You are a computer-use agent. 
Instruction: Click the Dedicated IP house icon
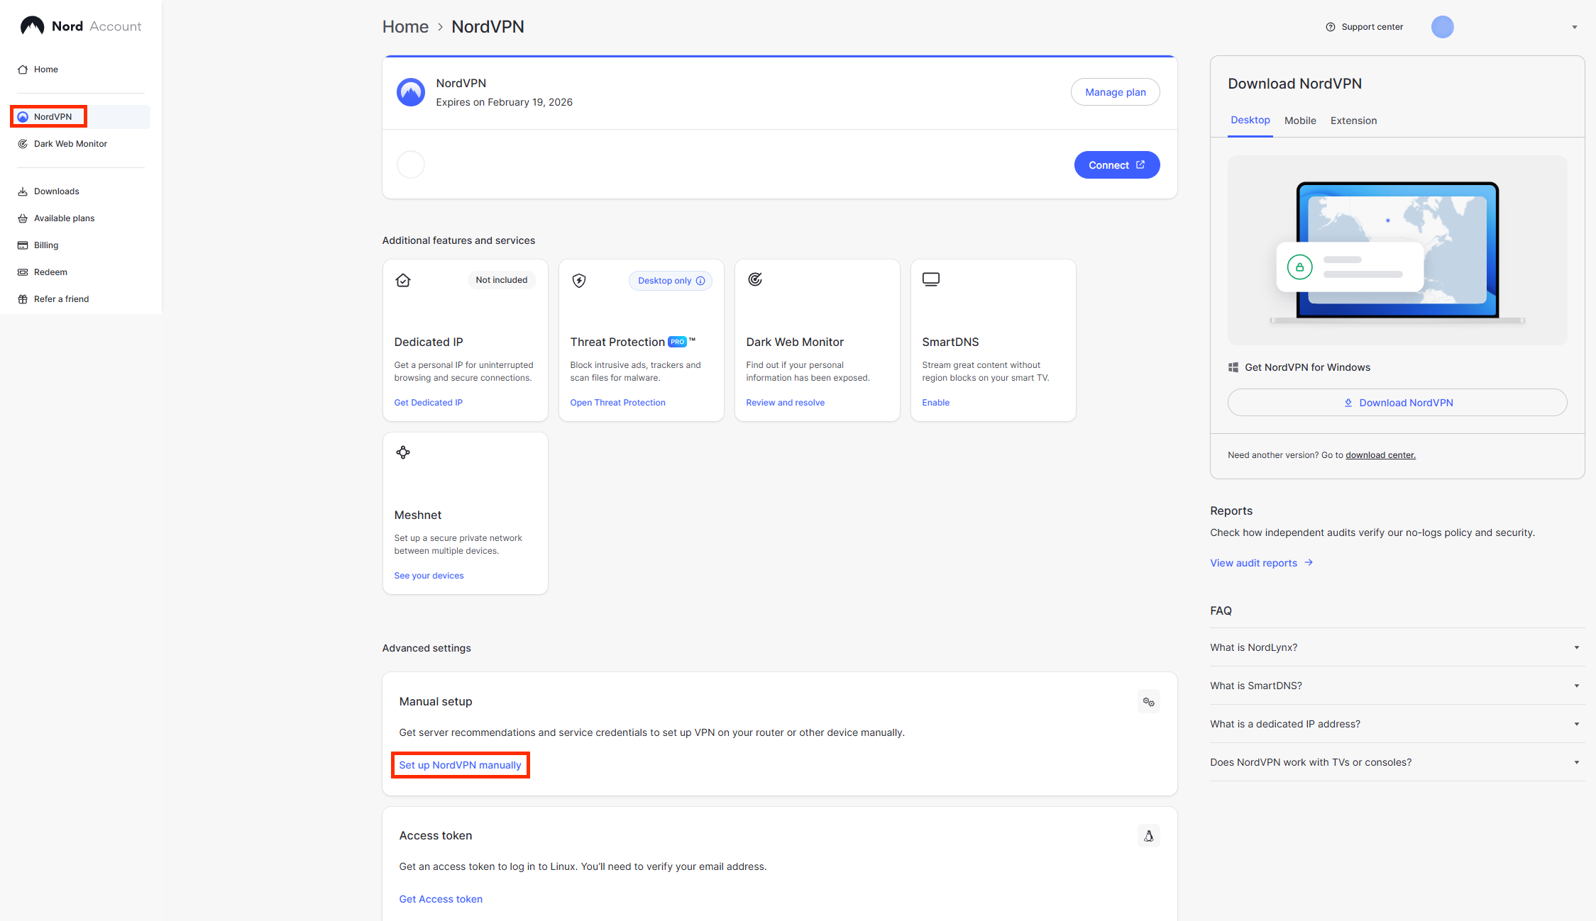(403, 280)
